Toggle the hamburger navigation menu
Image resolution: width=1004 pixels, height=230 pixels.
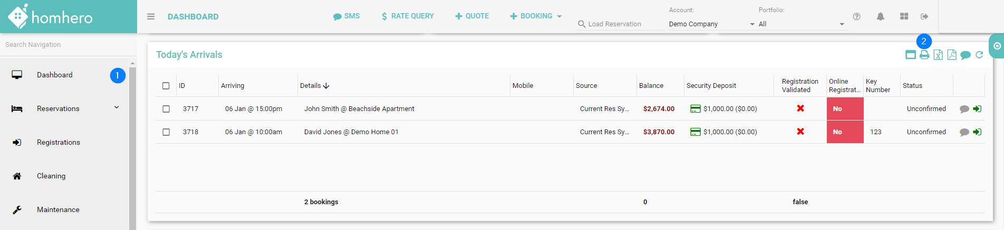(151, 17)
